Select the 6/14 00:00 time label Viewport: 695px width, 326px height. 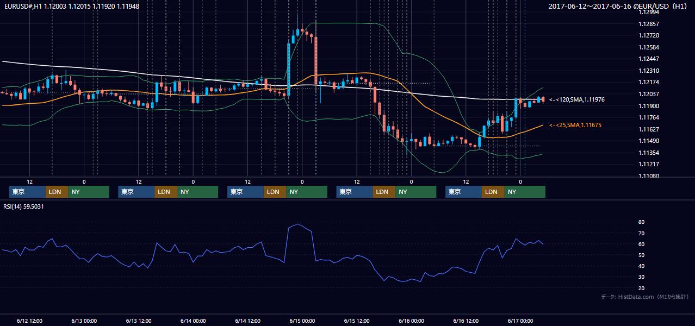click(x=193, y=321)
